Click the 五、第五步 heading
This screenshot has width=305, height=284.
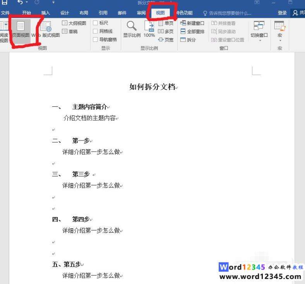click(66, 264)
